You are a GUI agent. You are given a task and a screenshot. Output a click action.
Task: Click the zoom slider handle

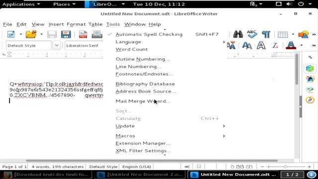pyautogui.click(x=285, y=167)
